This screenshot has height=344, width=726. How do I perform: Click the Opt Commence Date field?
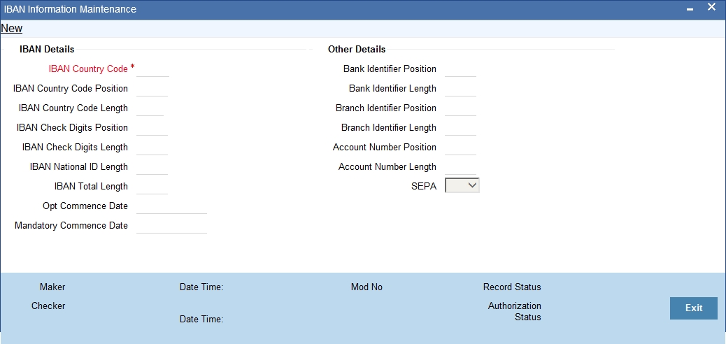pyautogui.click(x=171, y=206)
